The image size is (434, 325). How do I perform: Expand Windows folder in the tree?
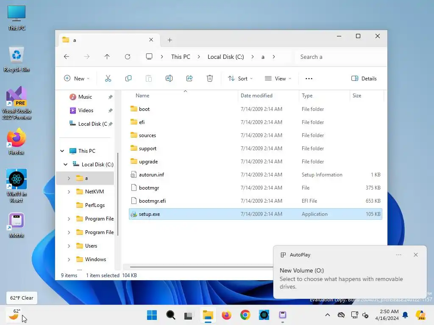[x=69, y=259]
